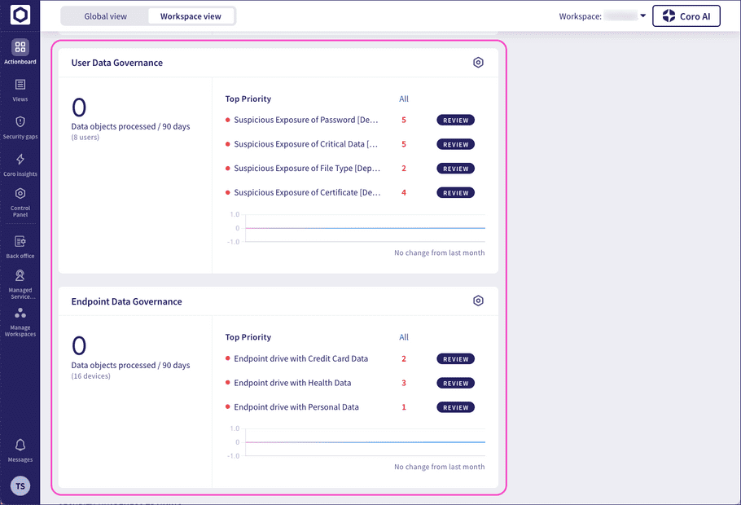Click the TS profile avatar
Viewport: 741px width, 505px height.
point(20,485)
